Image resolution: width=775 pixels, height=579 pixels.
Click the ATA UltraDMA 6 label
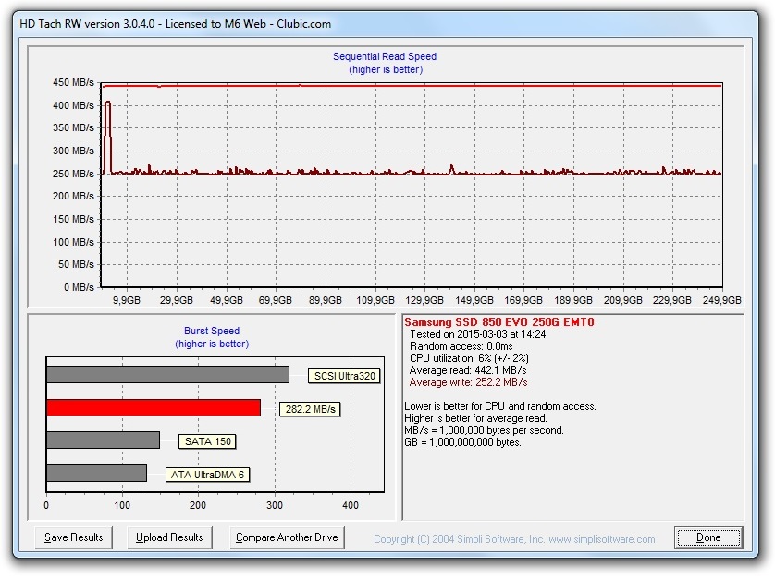point(208,475)
